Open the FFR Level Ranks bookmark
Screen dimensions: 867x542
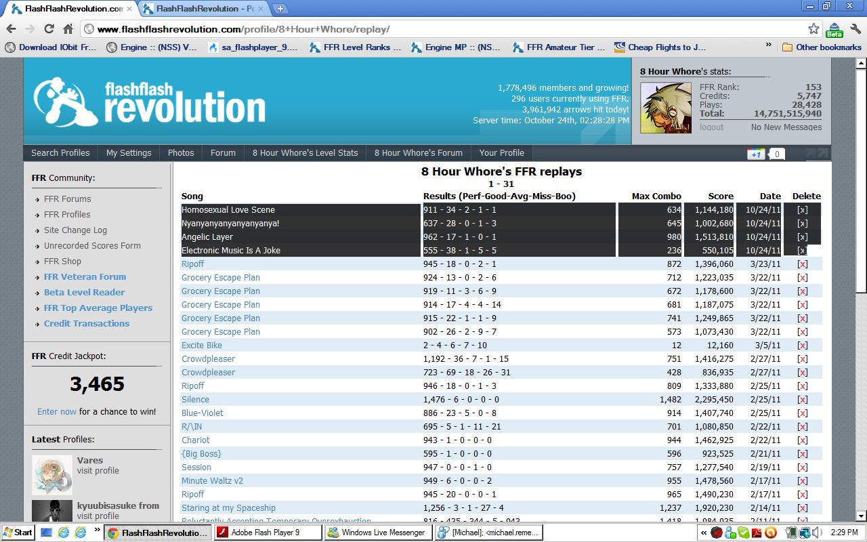[x=356, y=47]
